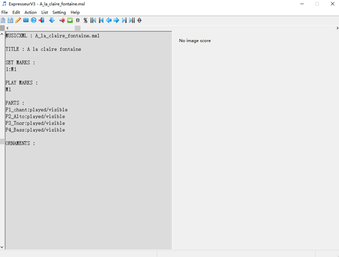Image resolution: width=339 pixels, height=257 pixels.
Task: Open the Action menu
Action: pos(31,12)
